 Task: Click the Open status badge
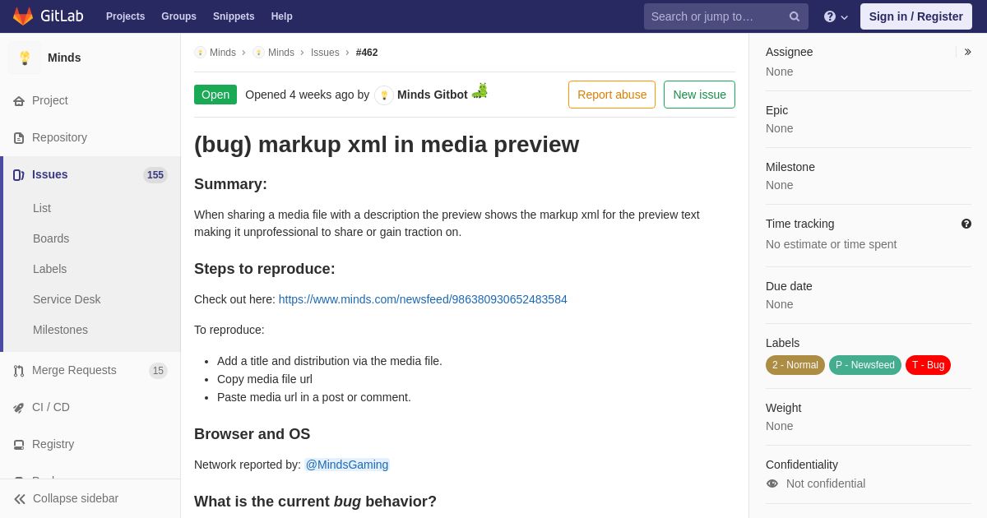(x=215, y=95)
